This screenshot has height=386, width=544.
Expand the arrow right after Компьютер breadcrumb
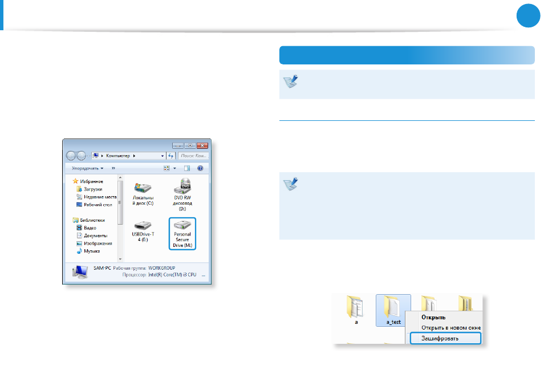click(x=134, y=156)
